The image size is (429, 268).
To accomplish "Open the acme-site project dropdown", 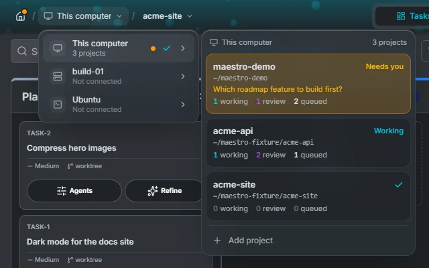I will [x=167, y=16].
